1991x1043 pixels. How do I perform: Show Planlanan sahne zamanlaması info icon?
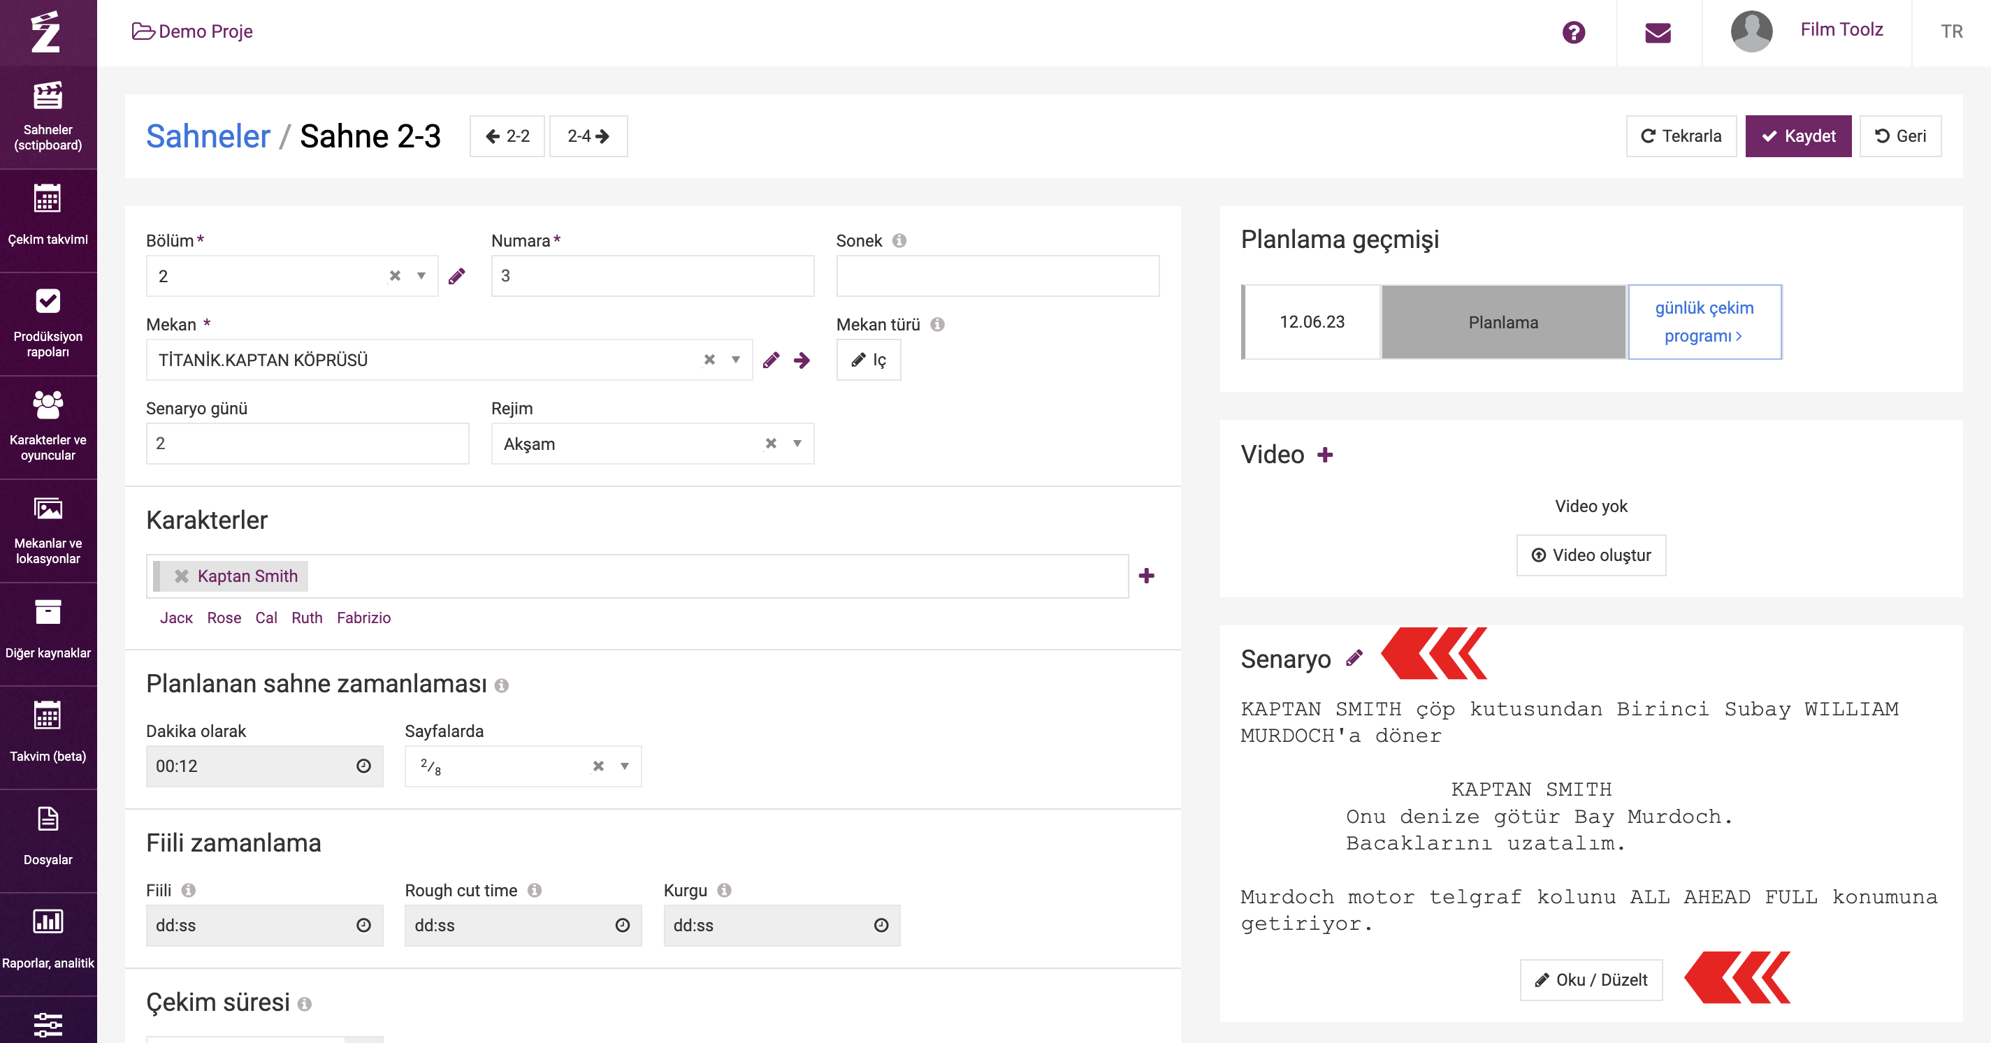[502, 685]
